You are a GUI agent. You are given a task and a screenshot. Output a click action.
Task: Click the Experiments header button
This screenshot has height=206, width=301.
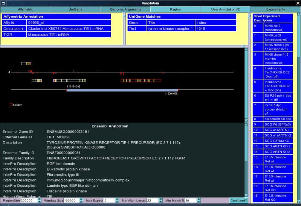click(x=275, y=9)
